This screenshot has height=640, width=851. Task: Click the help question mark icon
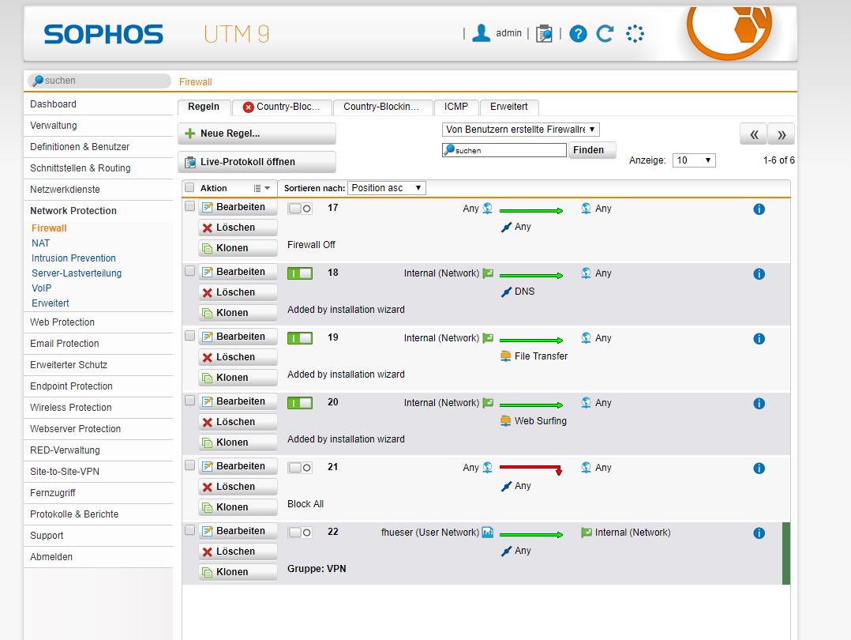(578, 33)
